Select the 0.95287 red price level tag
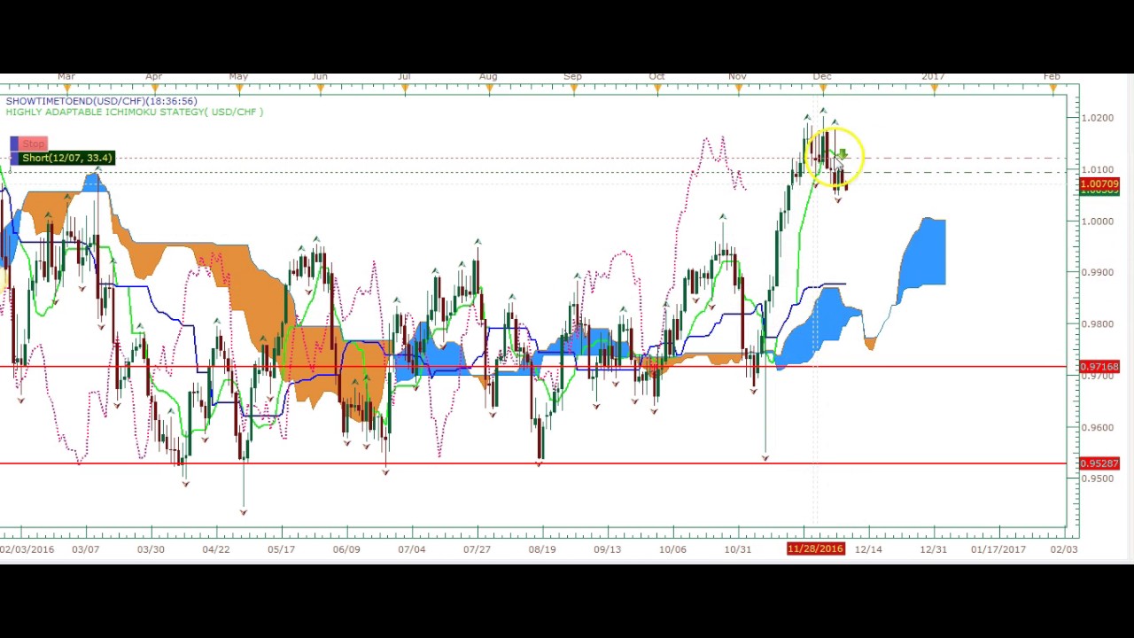Image resolution: width=1134 pixels, height=638 pixels. (x=1099, y=463)
